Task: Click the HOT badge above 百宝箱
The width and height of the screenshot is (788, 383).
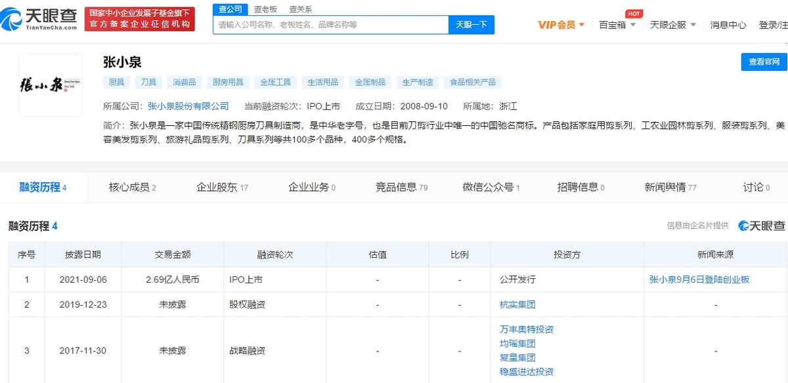Action: [634, 14]
